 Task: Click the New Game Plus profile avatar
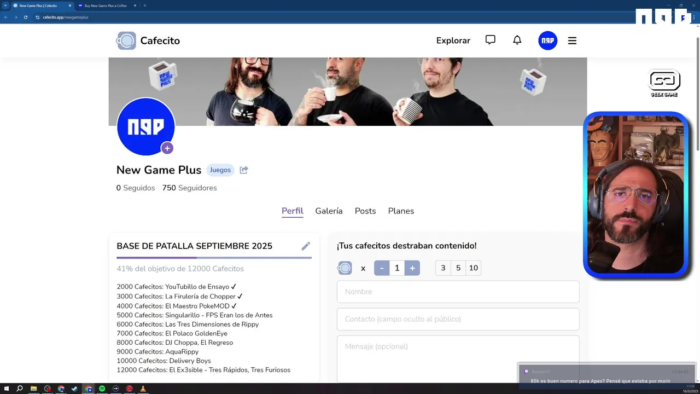pyautogui.click(x=145, y=126)
